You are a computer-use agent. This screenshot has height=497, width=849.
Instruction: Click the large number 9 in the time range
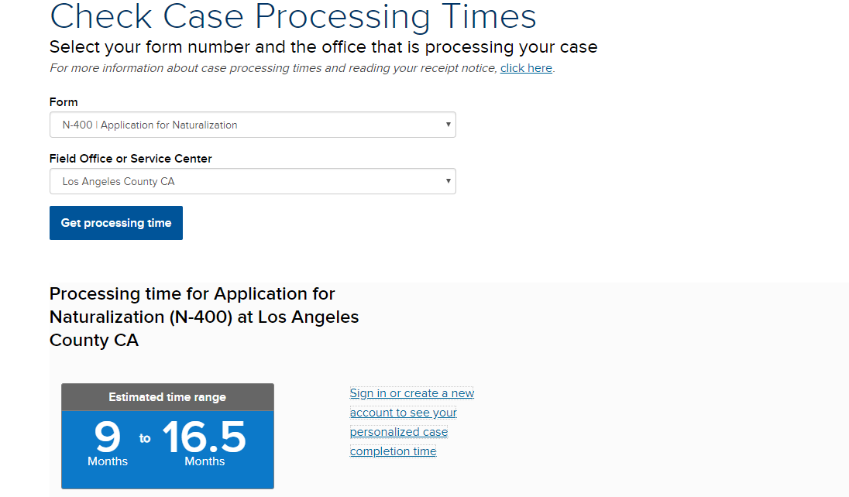pyautogui.click(x=108, y=437)
